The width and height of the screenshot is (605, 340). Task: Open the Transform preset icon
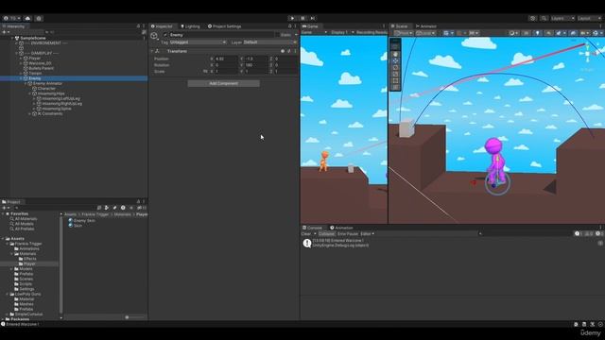coord(289,51)
